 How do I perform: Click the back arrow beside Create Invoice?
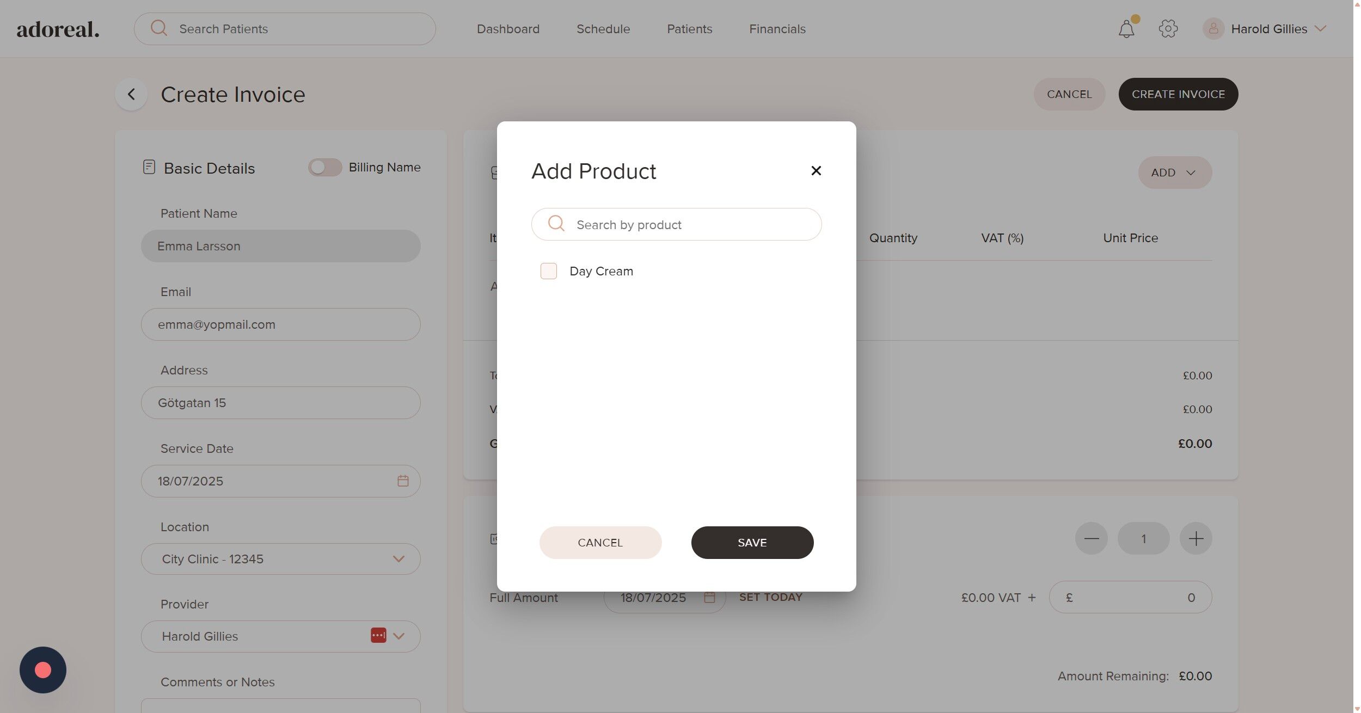pos(131,94)
